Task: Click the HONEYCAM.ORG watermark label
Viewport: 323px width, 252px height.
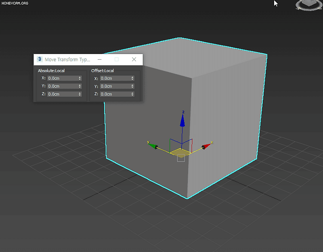Action: point(14,3)
